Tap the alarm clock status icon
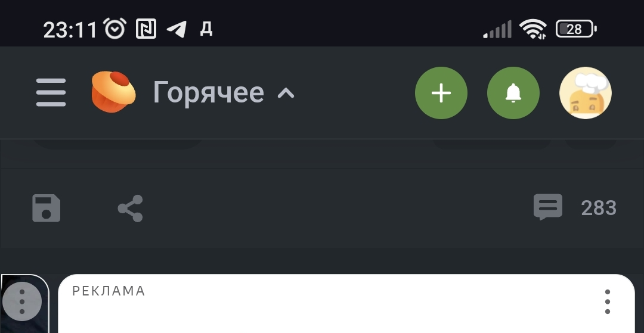644x333 pixels. click(x=115, y=29)
